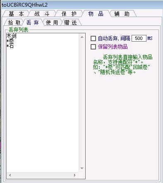The image size is (163, 183).
Task: Click the list's scroll up arrow
Action: coord(82,37)
